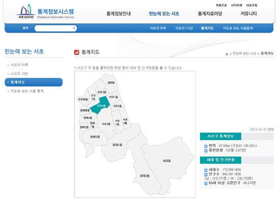Image resolution: width=280 pixels, height=209 pixels.
Task: Select 서초2동 district on map
Action: point(125,121)
